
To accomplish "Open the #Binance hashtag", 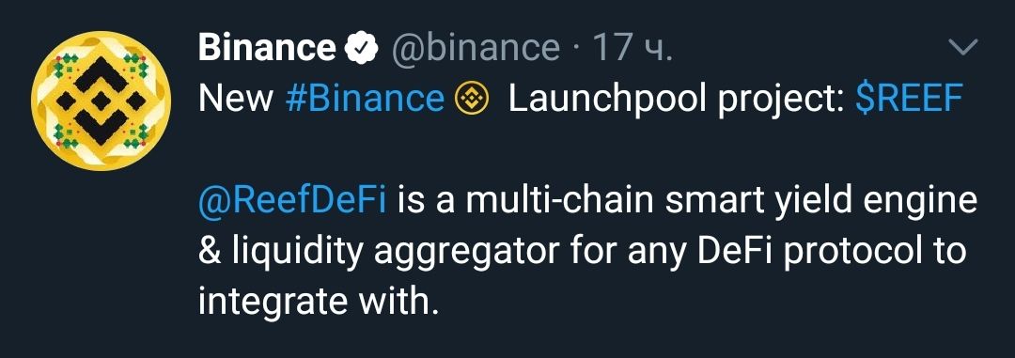I will pos(365,99).
